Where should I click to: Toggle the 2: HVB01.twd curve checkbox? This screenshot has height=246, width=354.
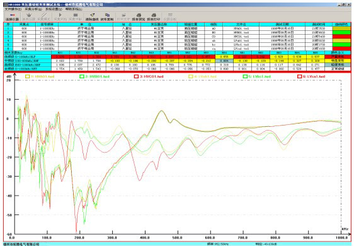tap(81, 76)
